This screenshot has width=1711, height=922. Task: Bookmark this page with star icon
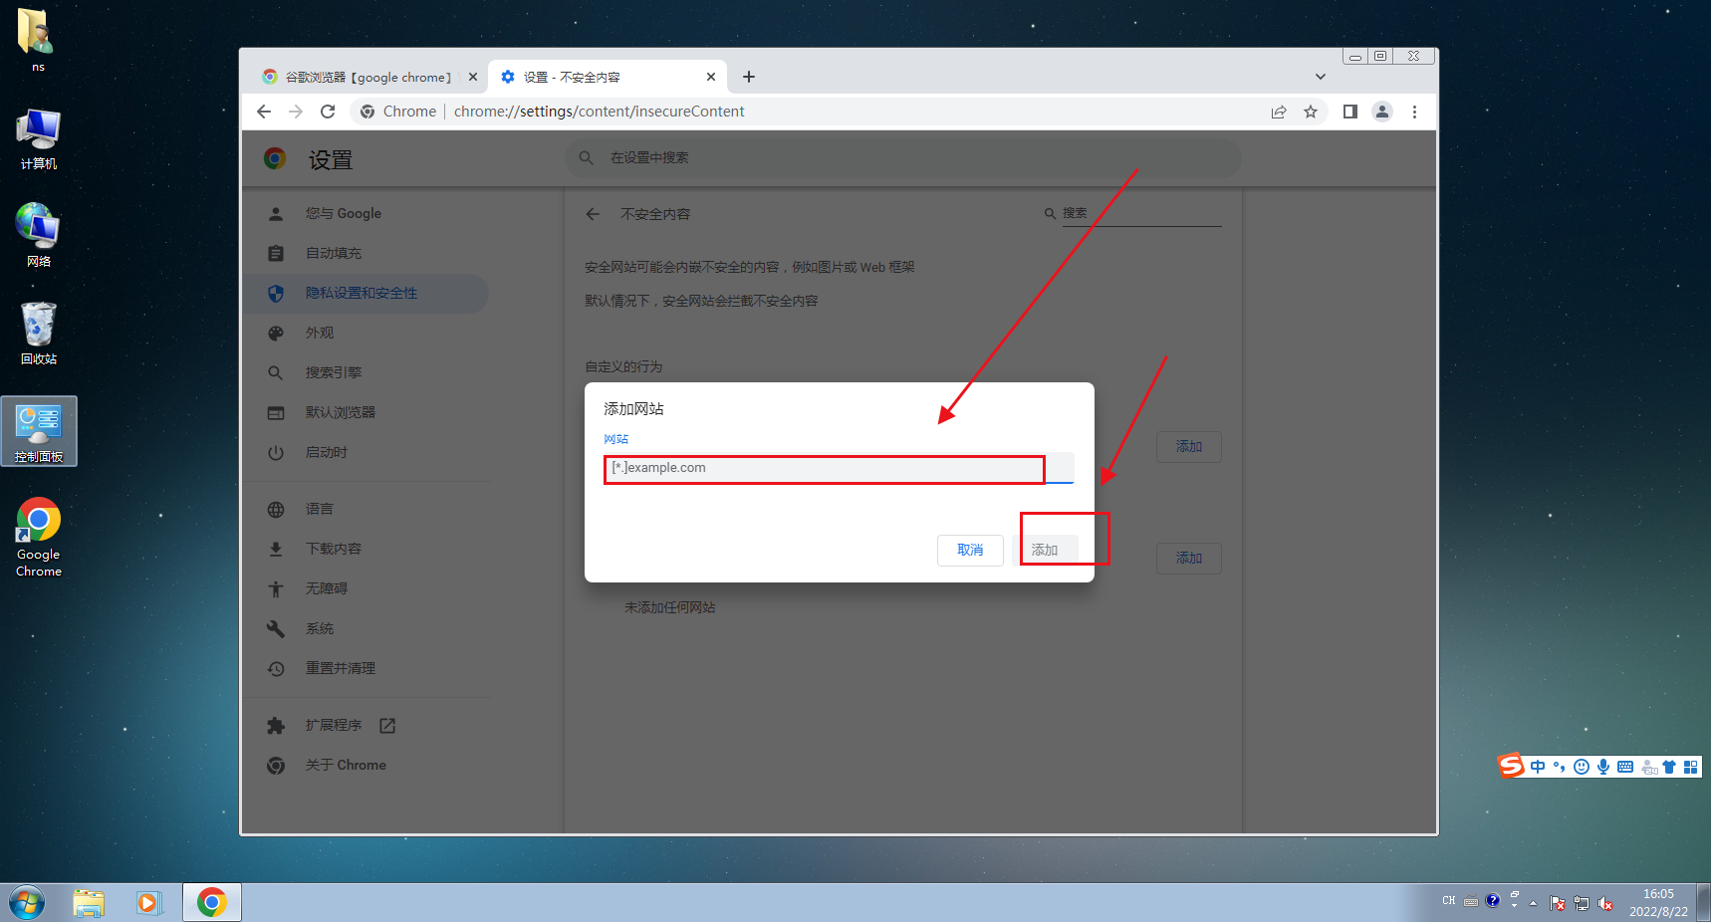pyautogui.click(x=1311, y=112)
